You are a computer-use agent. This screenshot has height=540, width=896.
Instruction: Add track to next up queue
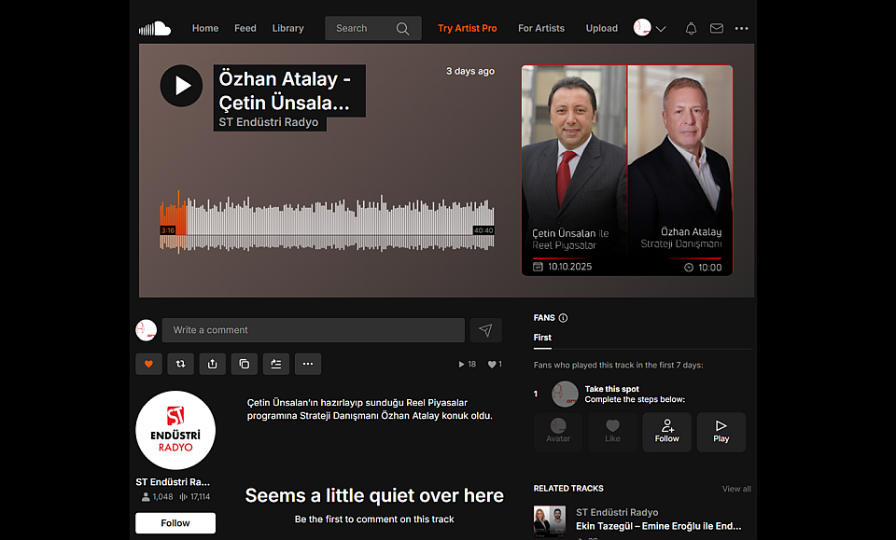(x=275, y=364)
